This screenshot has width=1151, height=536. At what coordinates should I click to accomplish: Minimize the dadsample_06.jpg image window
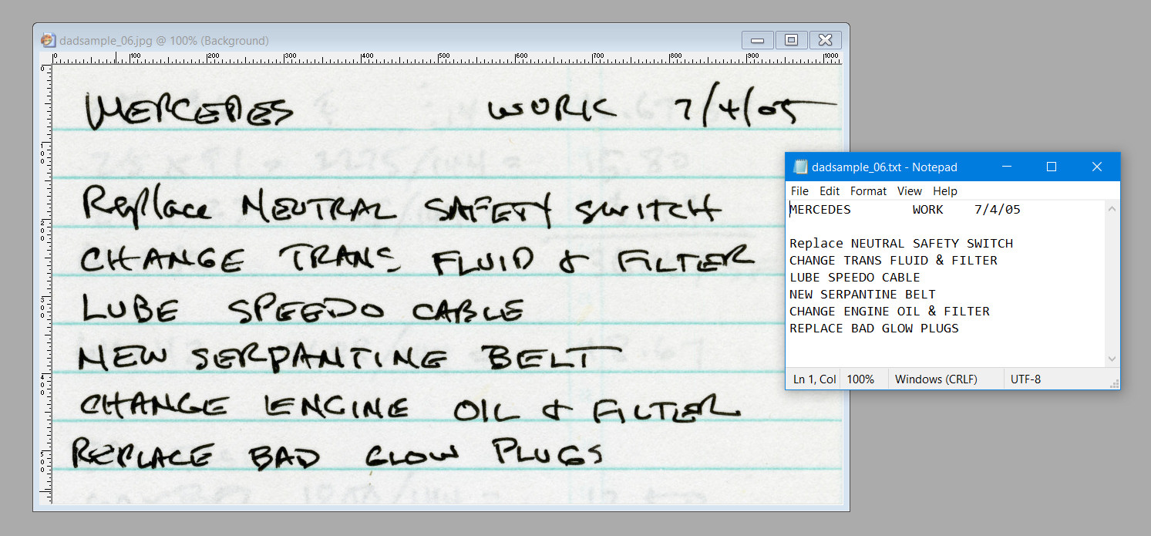(758, 40)
